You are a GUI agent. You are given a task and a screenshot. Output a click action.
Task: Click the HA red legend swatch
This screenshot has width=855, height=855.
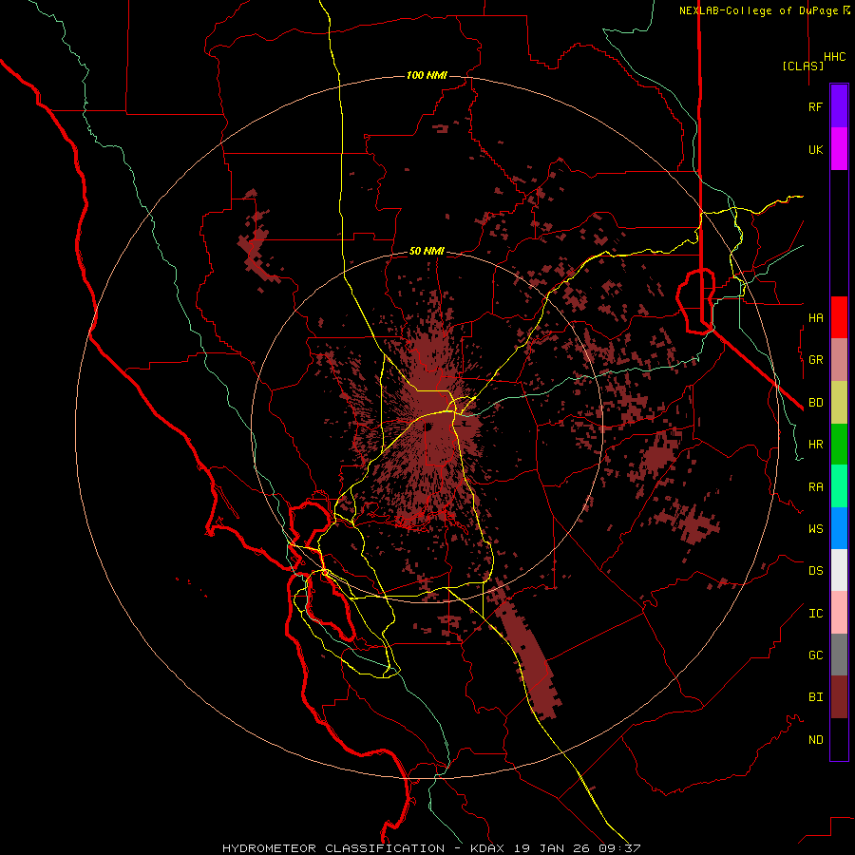tap(839, 317)
